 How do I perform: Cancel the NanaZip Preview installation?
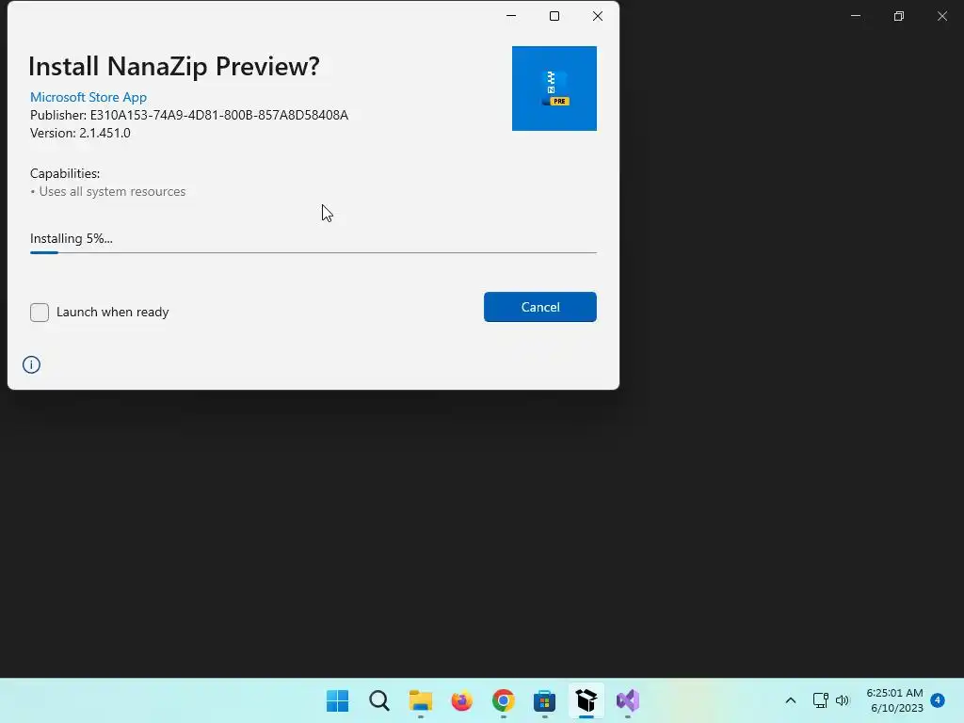(x=539, y=307)
